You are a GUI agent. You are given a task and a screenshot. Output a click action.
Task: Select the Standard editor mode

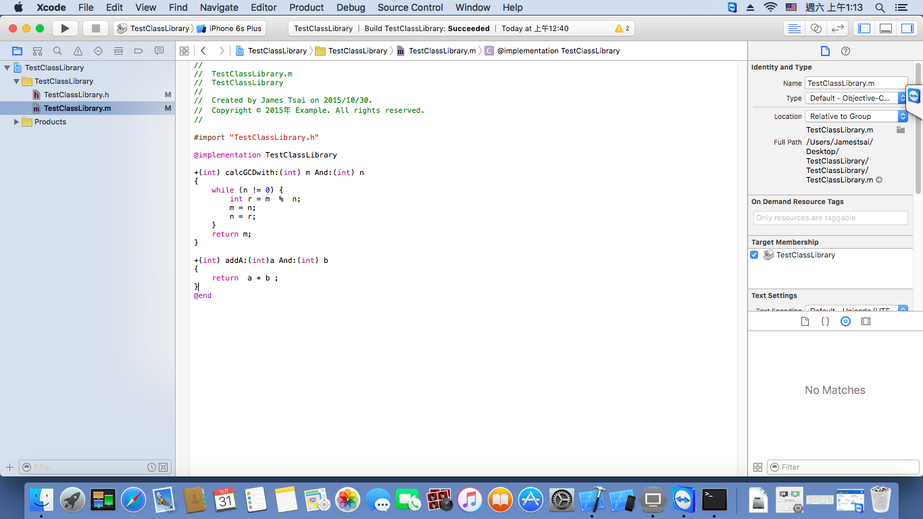click(795, 28)
